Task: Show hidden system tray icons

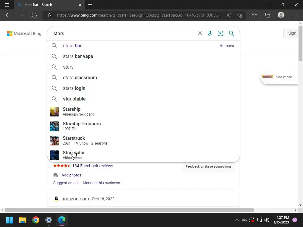Action: point(237,220)
